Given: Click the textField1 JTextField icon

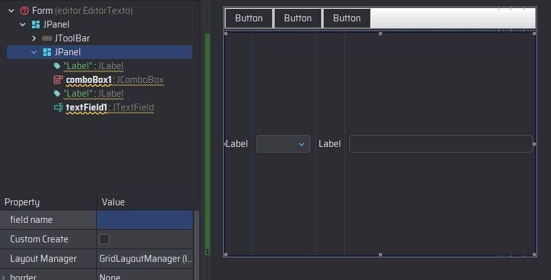Looking at the screenshot, I should click(x=58, y=107).
